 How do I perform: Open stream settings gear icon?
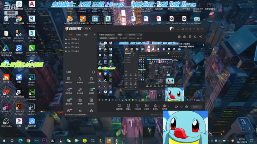click(187, 107)
